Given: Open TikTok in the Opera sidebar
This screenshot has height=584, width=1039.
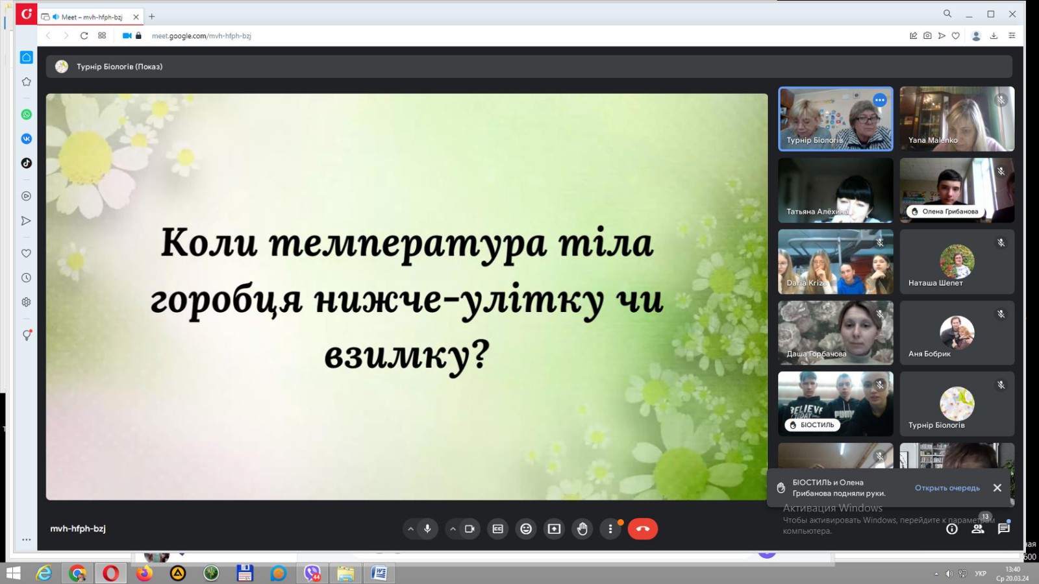Looking at the screenshot, I should pos(27,163).
